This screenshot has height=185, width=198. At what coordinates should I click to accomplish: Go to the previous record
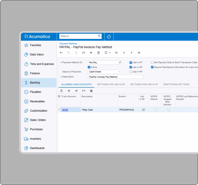point(124,53)
